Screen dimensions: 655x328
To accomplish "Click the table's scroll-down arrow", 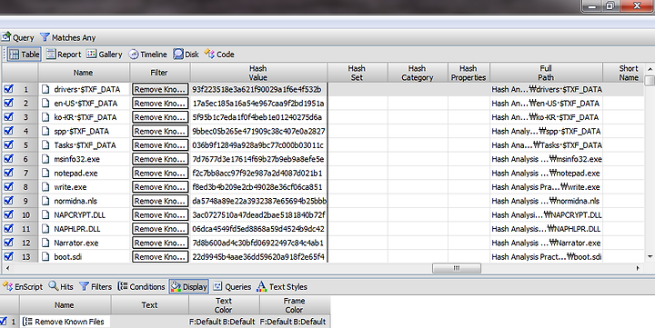I will (650, 256).
